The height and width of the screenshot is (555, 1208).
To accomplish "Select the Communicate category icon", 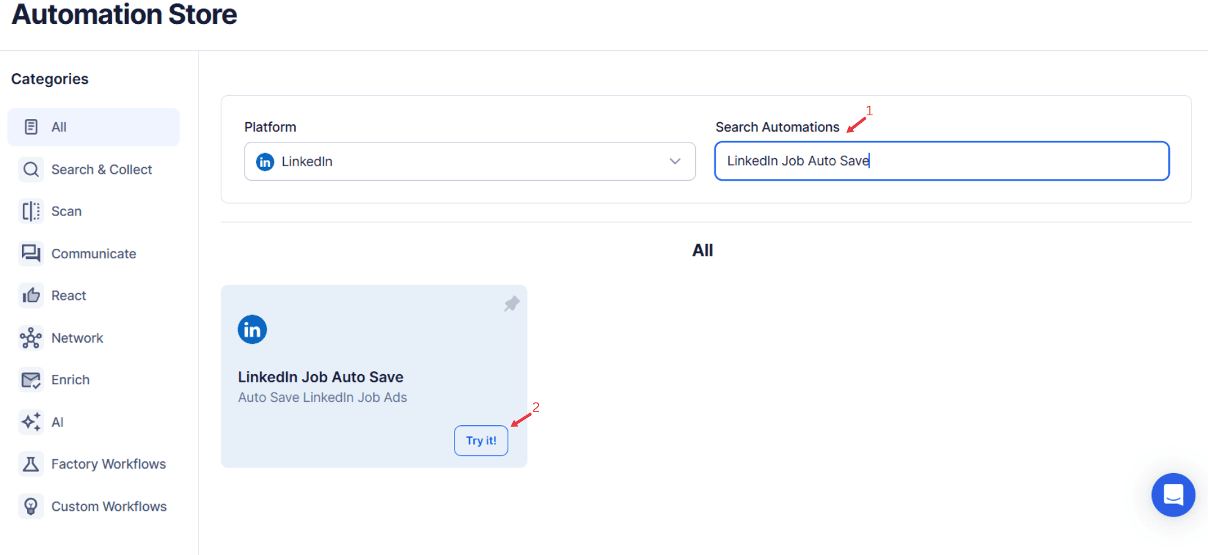I will click(31, 253).
